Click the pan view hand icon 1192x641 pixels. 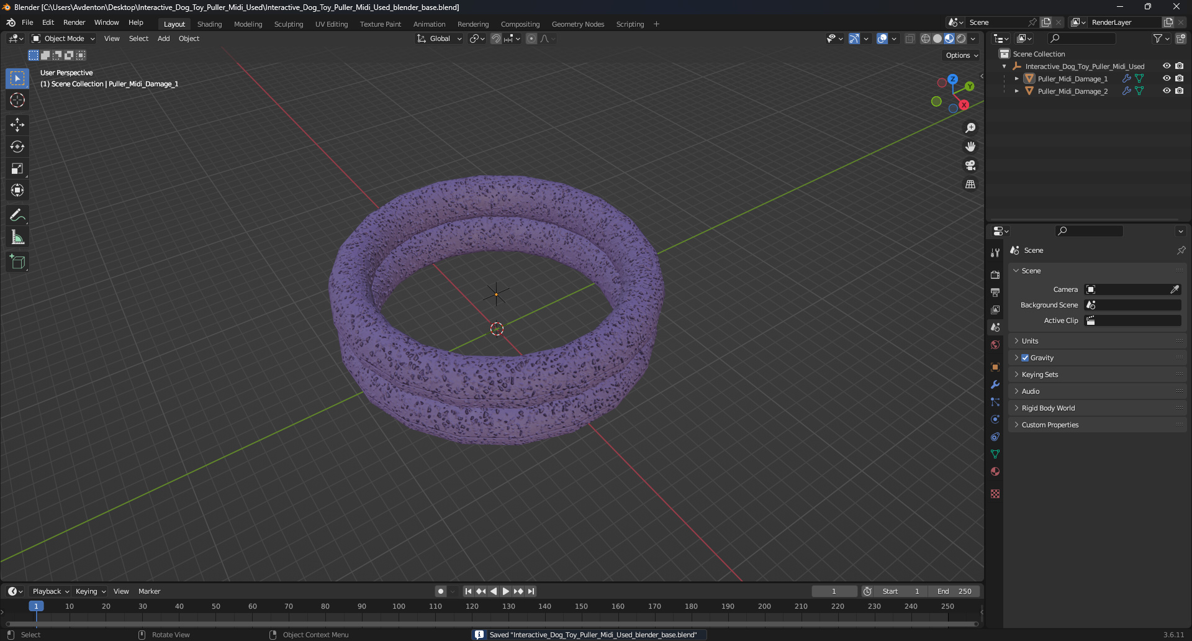(970, 147)
